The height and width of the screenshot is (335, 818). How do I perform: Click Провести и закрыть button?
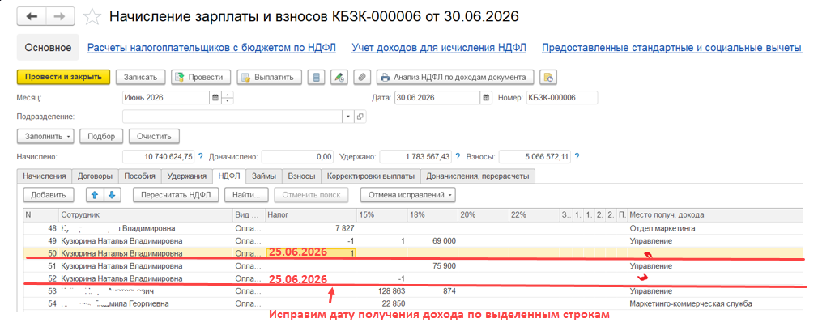pyautogui.click(x=64, y=77)
